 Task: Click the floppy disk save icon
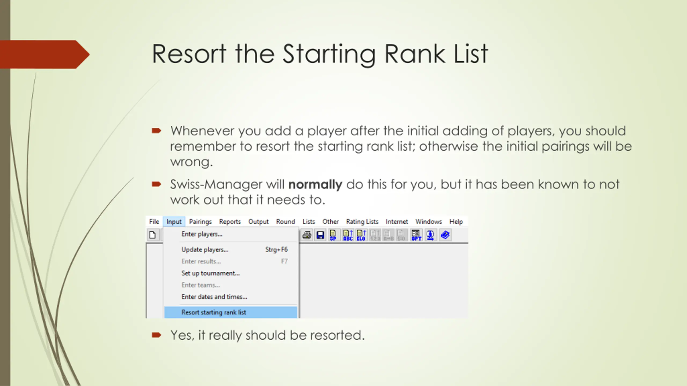(x=320, y=235)
